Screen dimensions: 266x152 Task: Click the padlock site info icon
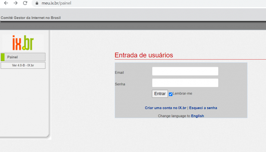(37, 3)
